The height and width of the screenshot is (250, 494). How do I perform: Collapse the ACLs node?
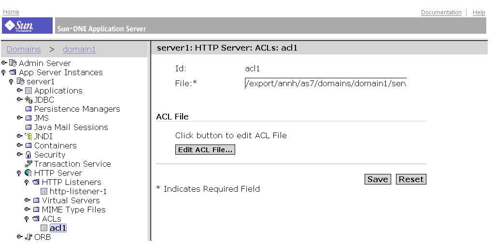(27, 219)
